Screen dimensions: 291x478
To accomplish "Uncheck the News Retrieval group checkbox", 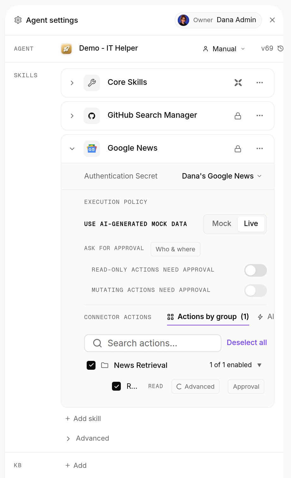I will [91, 365].
